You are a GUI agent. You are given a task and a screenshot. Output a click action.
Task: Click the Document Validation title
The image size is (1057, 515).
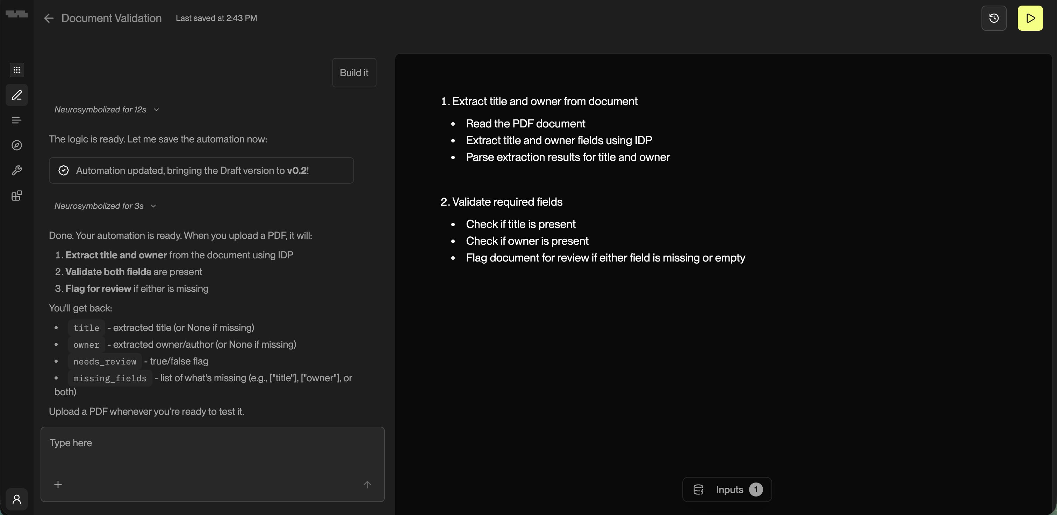112,18
